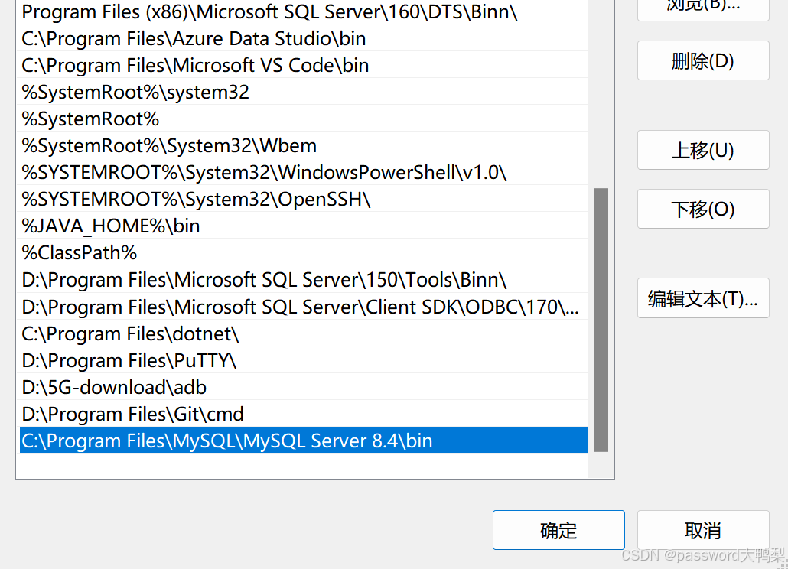This screenshot has height=569, width=788.
Task: Select the %JAVA_HOME%\bin entry
Action: coord(304,226)
